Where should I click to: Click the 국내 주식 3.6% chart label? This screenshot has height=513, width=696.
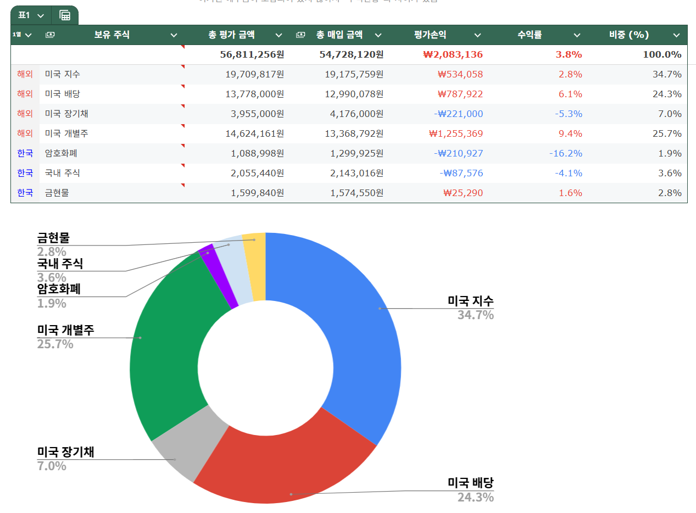click(x=60, y=270)
